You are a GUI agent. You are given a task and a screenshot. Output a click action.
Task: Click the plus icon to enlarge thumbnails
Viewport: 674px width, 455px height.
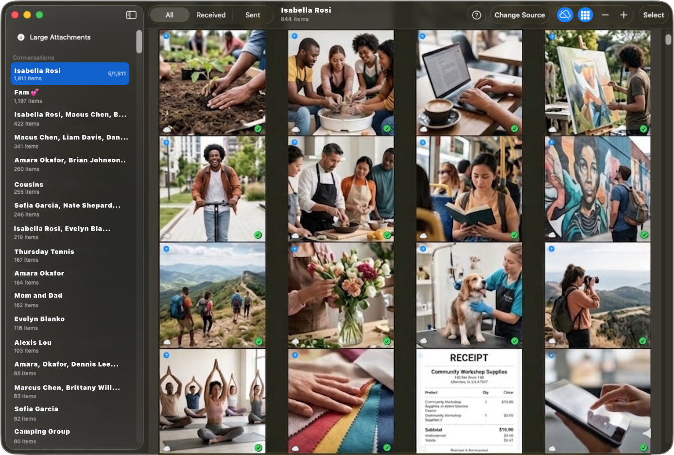[623, 15]
